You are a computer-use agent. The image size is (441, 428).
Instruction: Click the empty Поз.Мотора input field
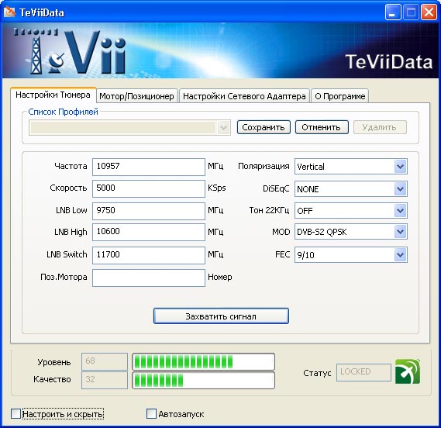(149, 278)
